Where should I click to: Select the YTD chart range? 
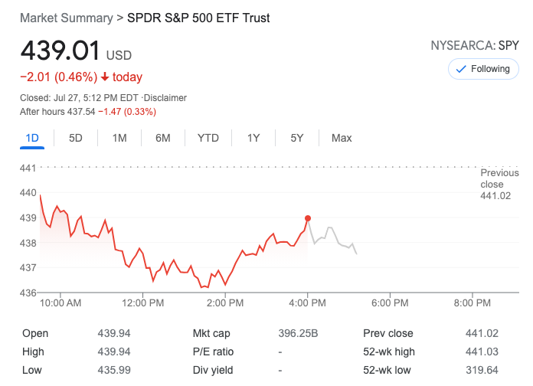click(208, 138)
